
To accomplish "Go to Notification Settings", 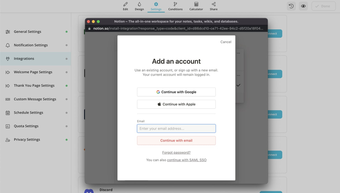I will tap(31, 45).
